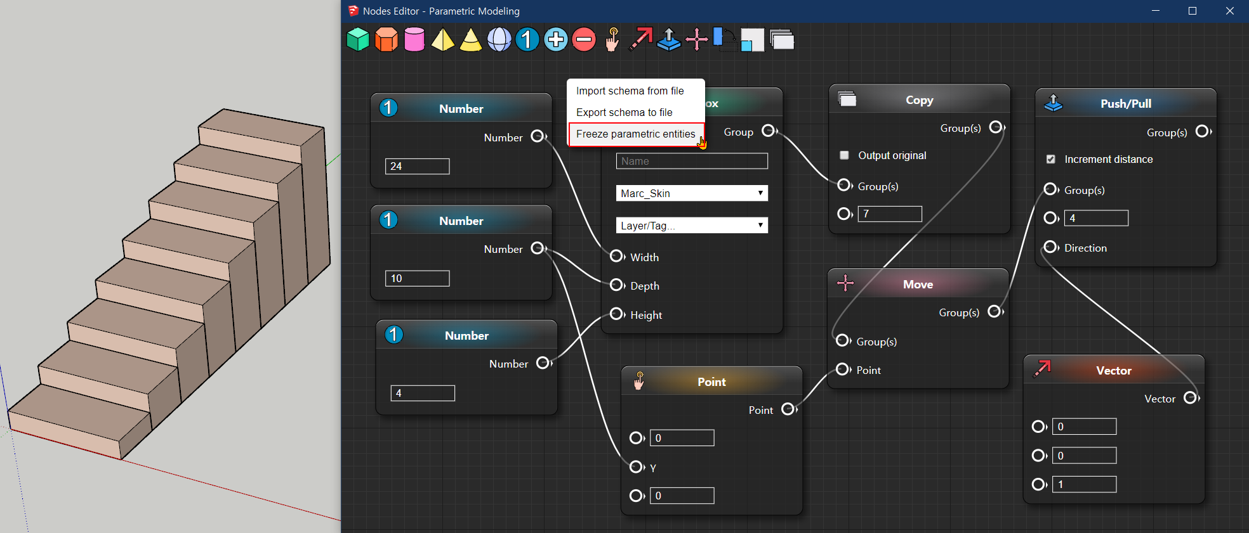This screenshot has height=533, width=1249.
Task: Maximize the Nodes Editor window
Action: tap(1193, 11)
